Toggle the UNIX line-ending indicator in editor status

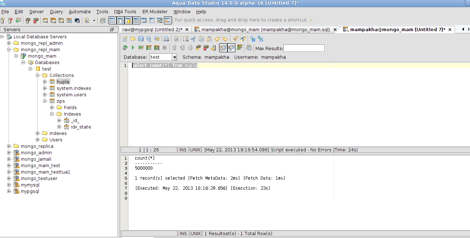click(196, 150)
